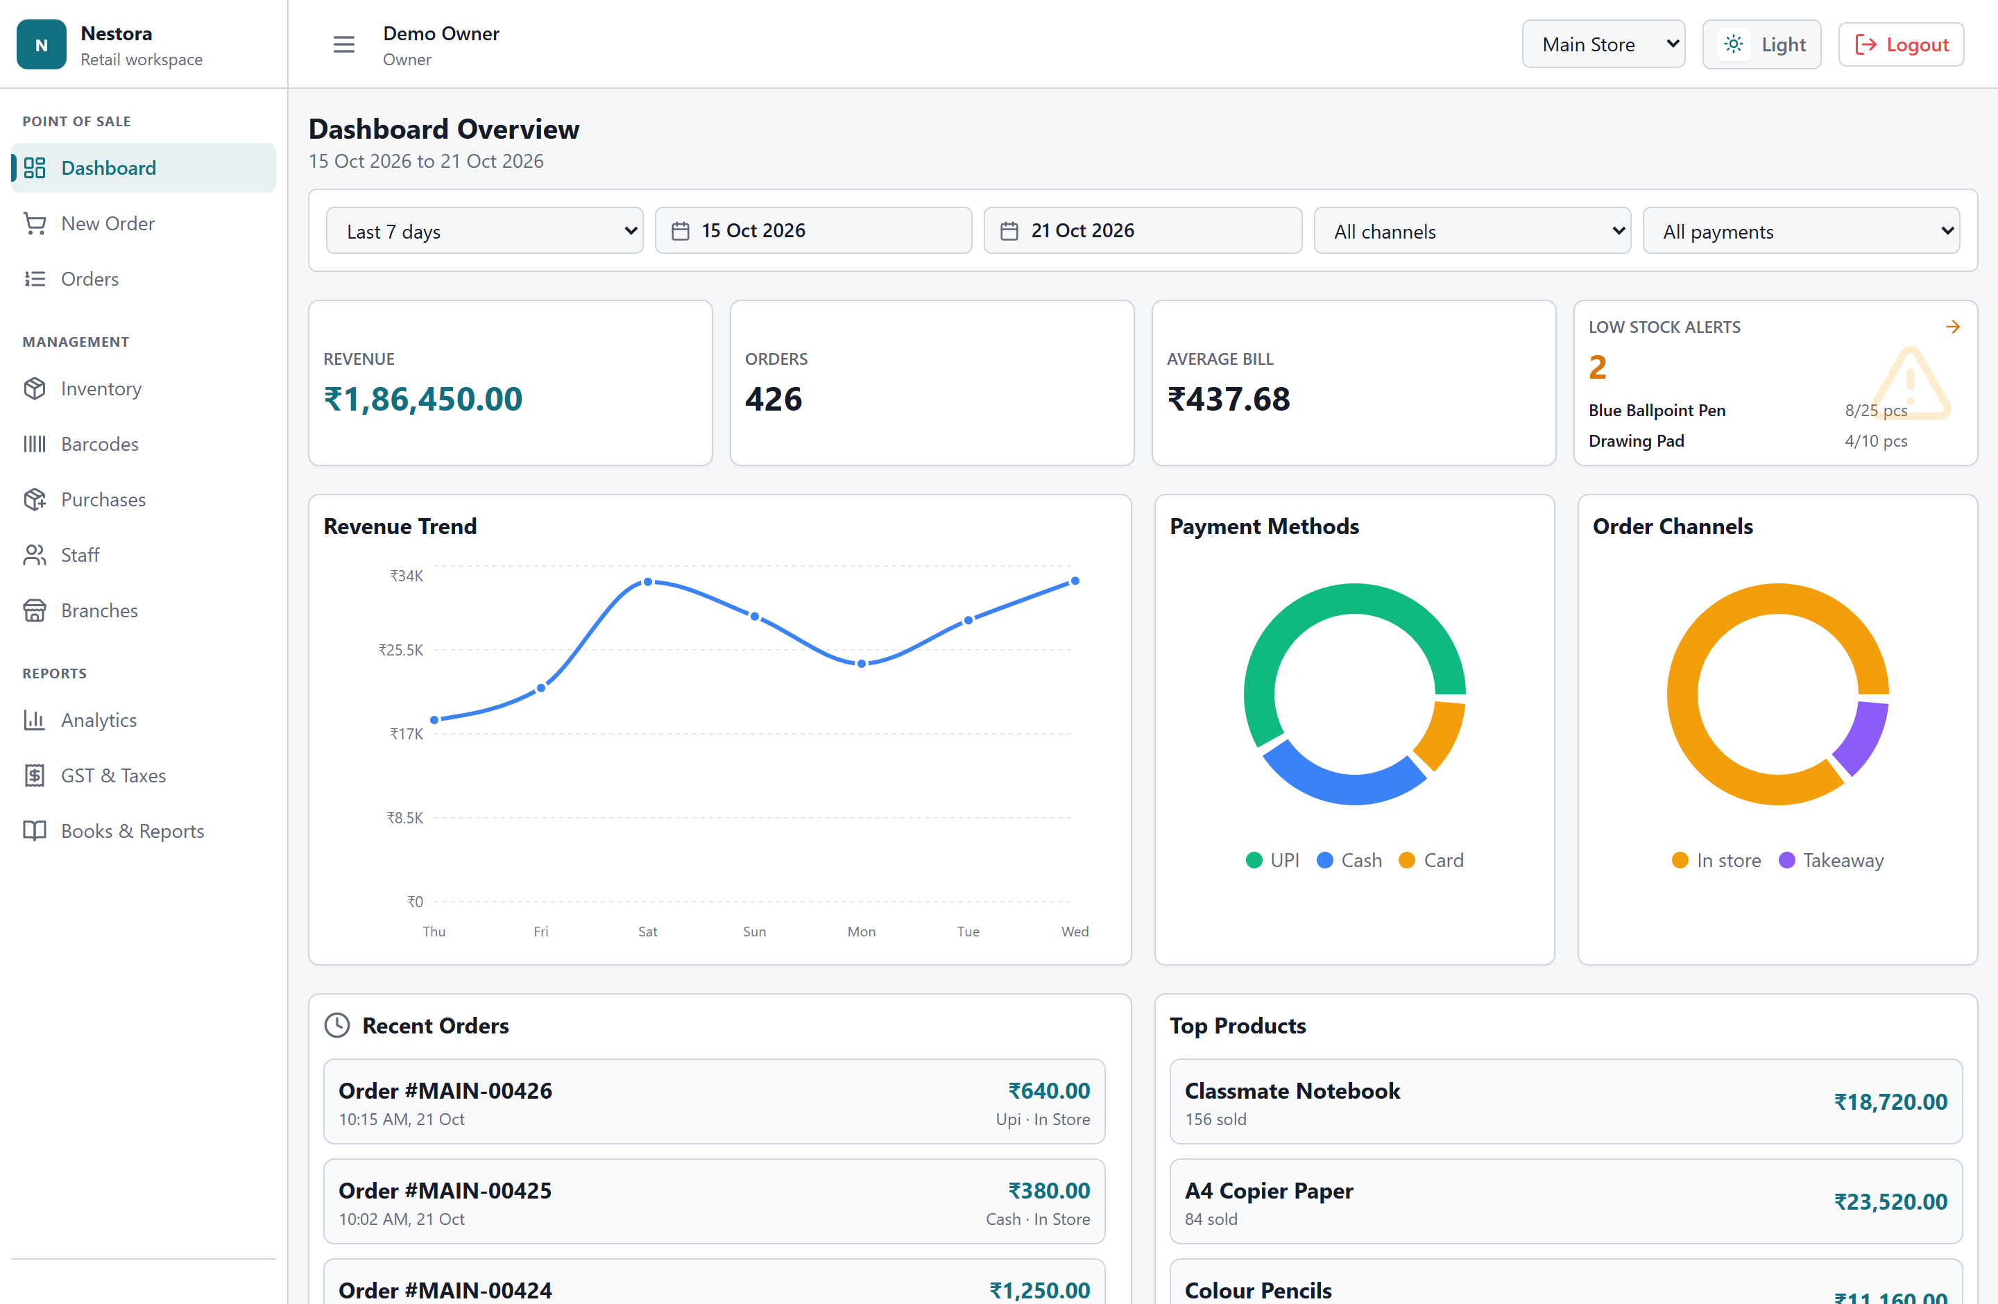Open GST & Taxes reports

point(144,775)
